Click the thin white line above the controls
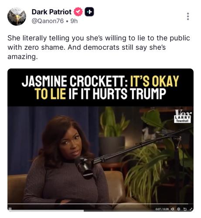The height and width of the screenshot is (218, 201). (x=98, y=204)
